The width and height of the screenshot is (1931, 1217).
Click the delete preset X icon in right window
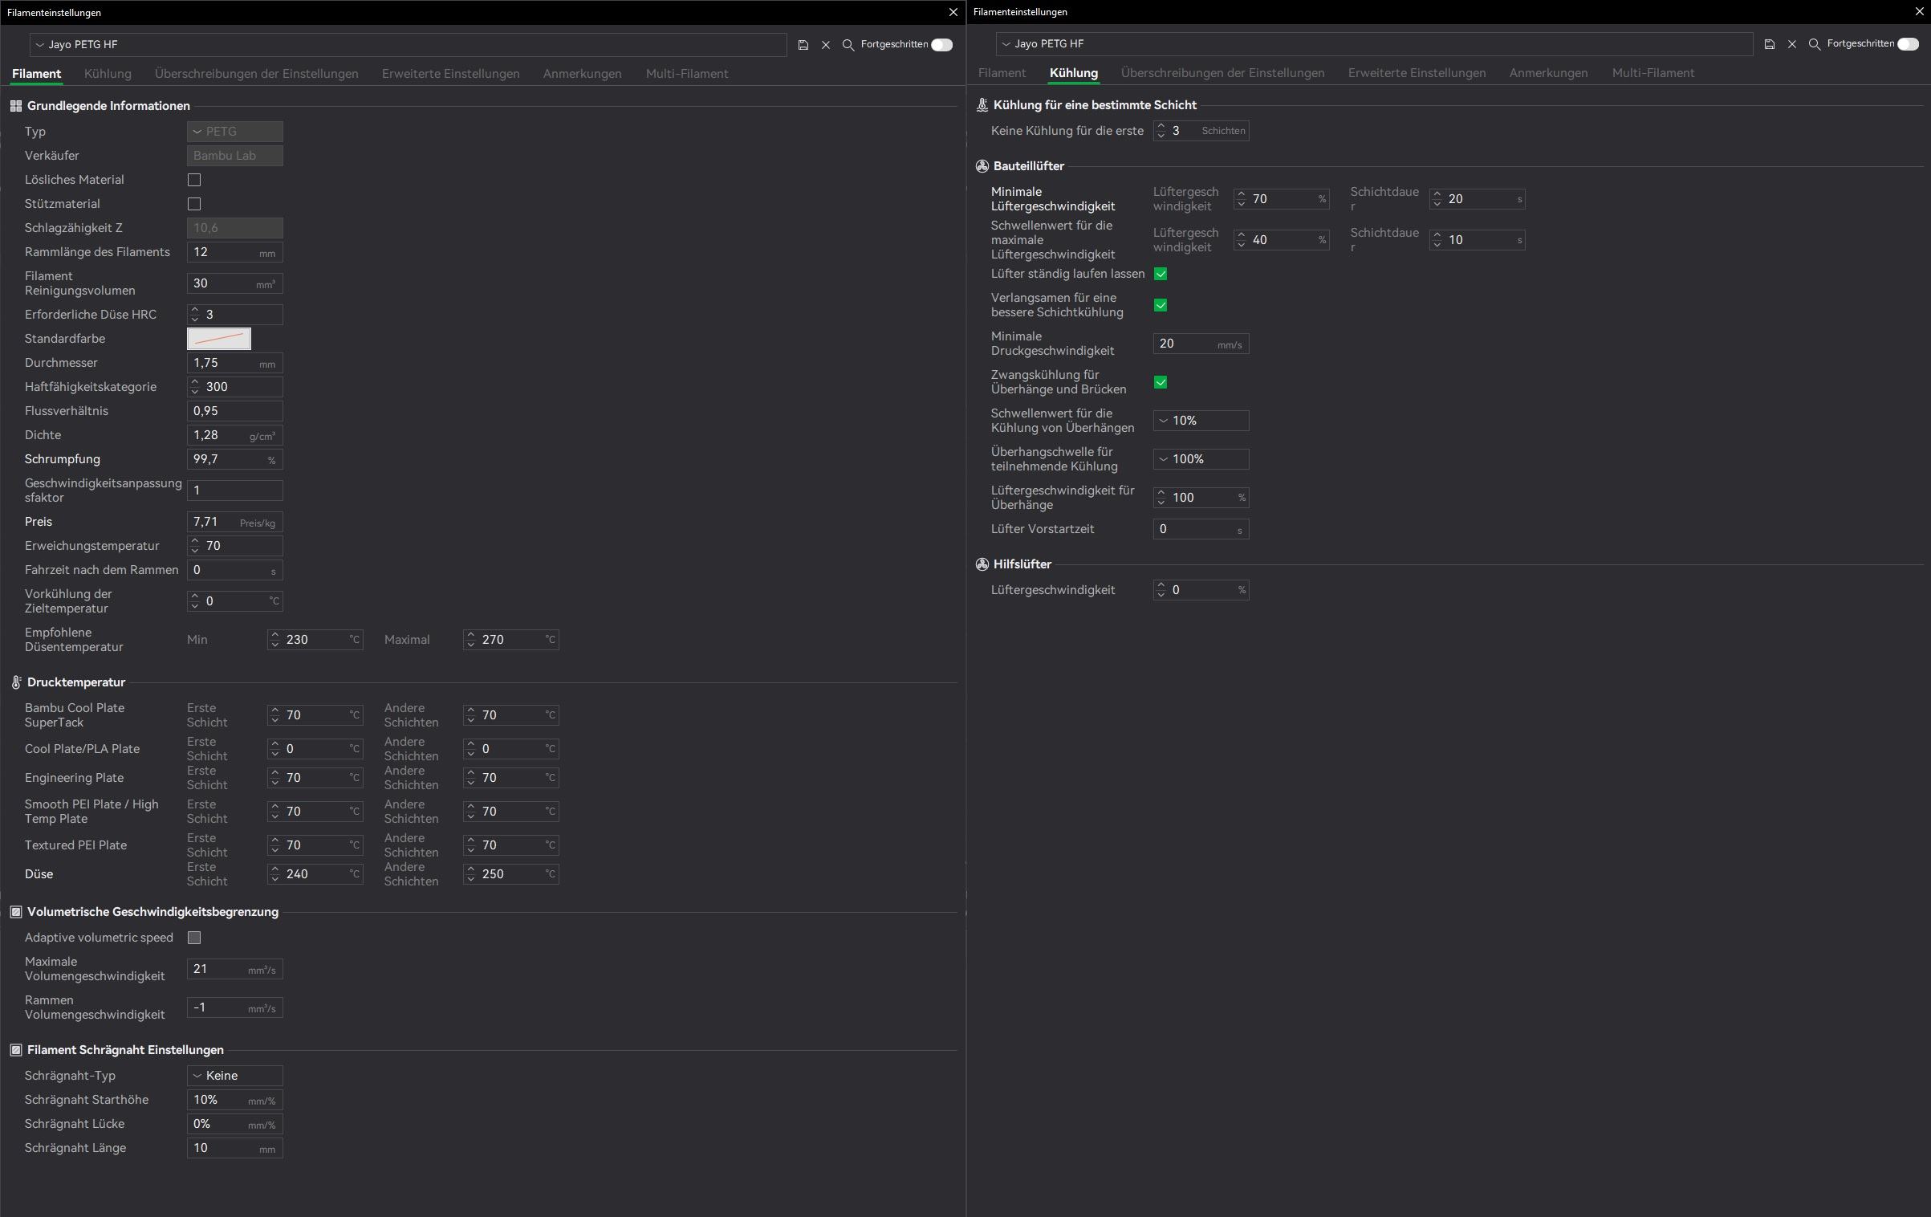coord(1791,44)
